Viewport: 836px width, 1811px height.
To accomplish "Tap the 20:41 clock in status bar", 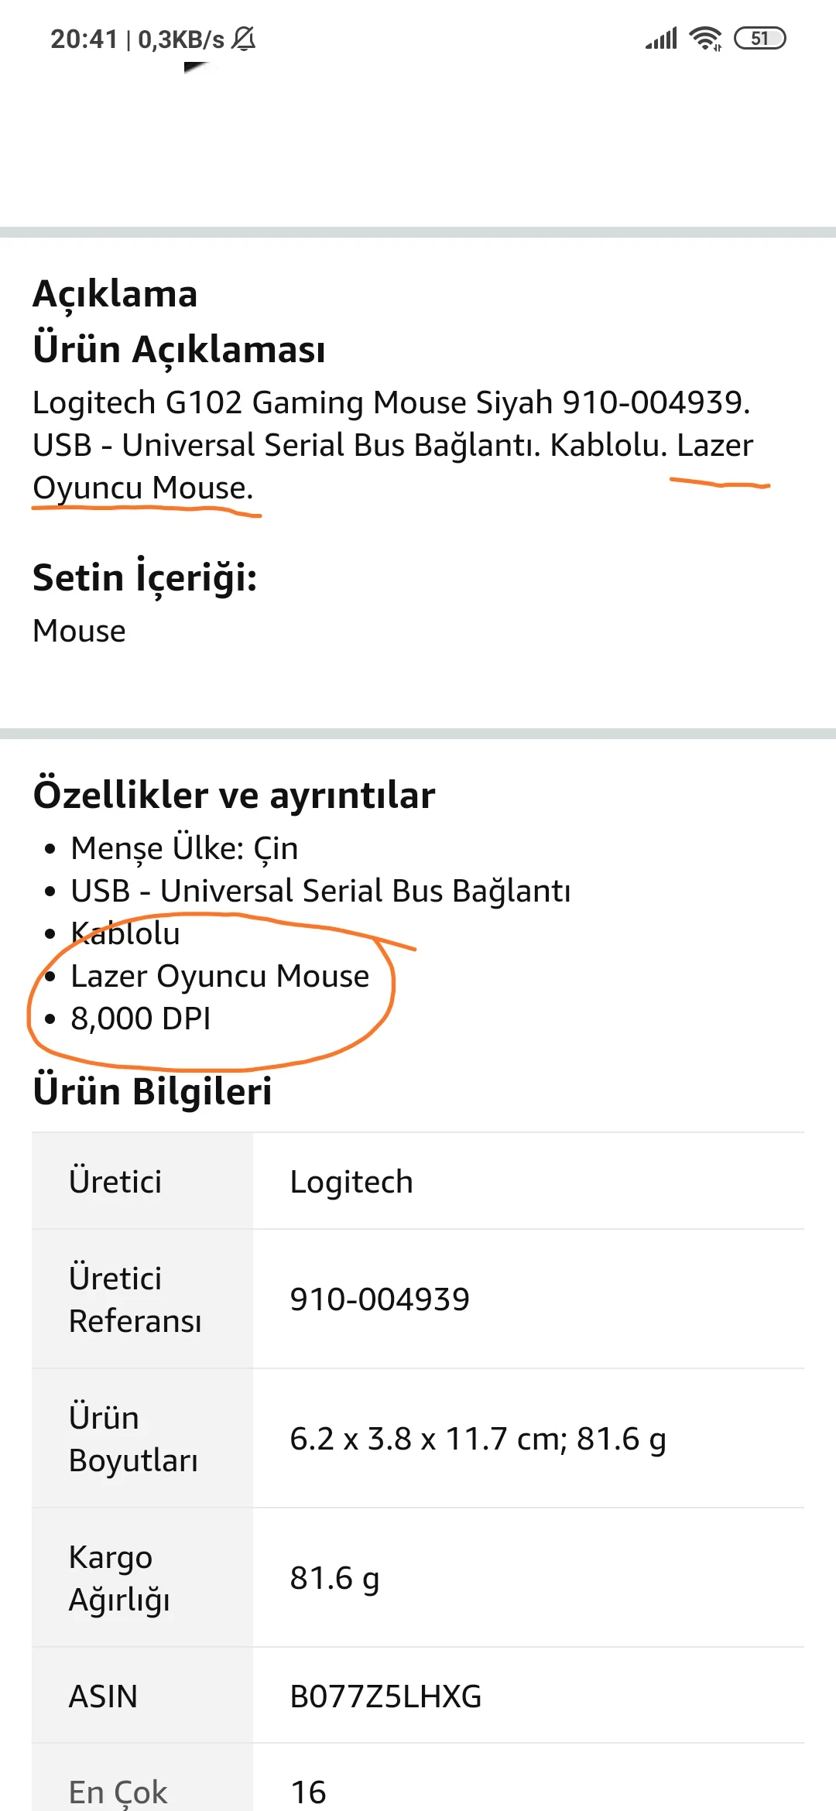I will [x=84, y=39].
